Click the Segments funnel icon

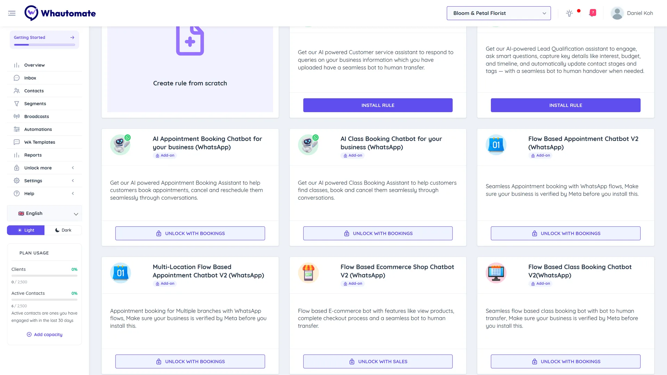[x=17, y=104]
